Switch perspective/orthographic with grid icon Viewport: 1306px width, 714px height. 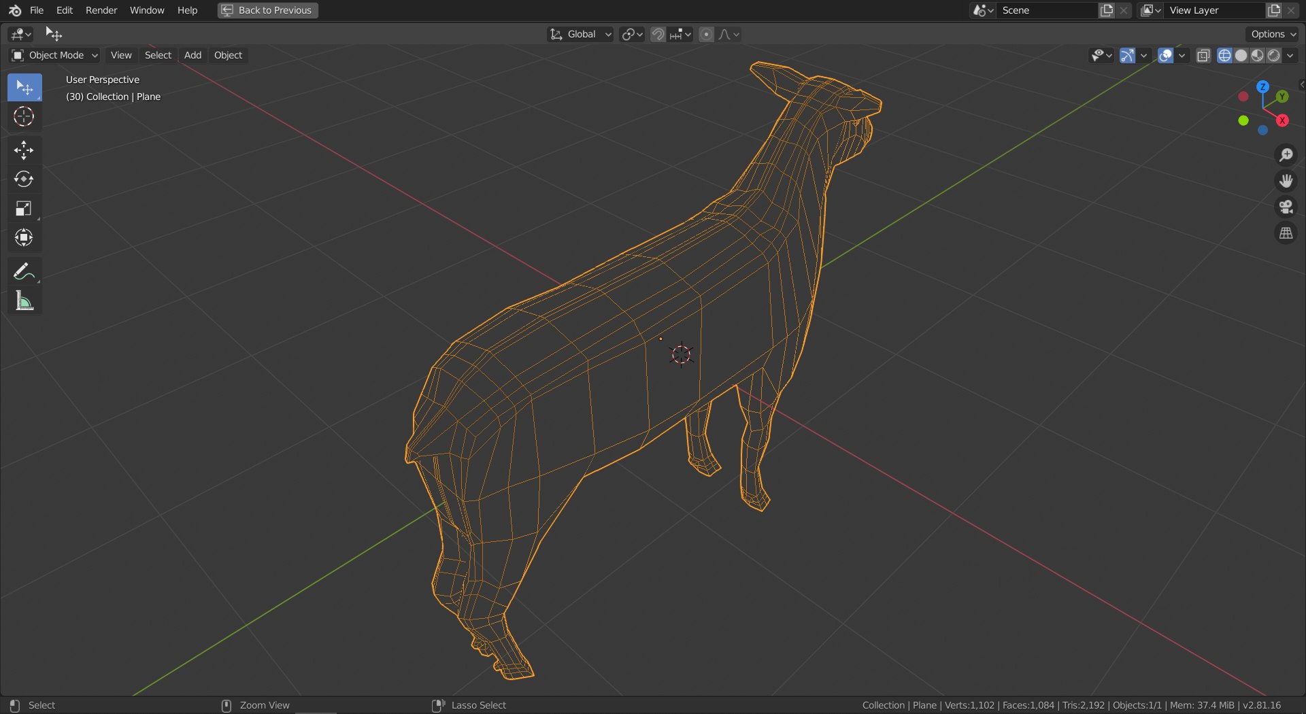click(1286, 233)
